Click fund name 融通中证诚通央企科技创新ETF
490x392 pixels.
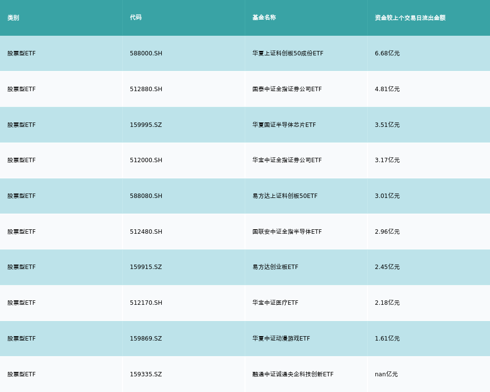point(293,374)
